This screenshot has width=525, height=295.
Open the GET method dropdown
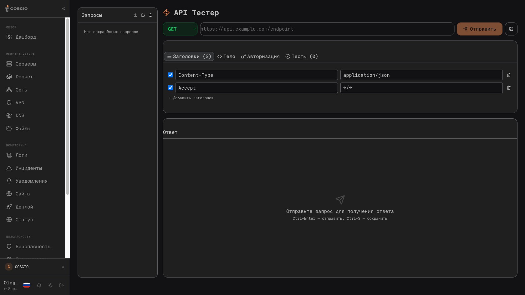[180, 29]
